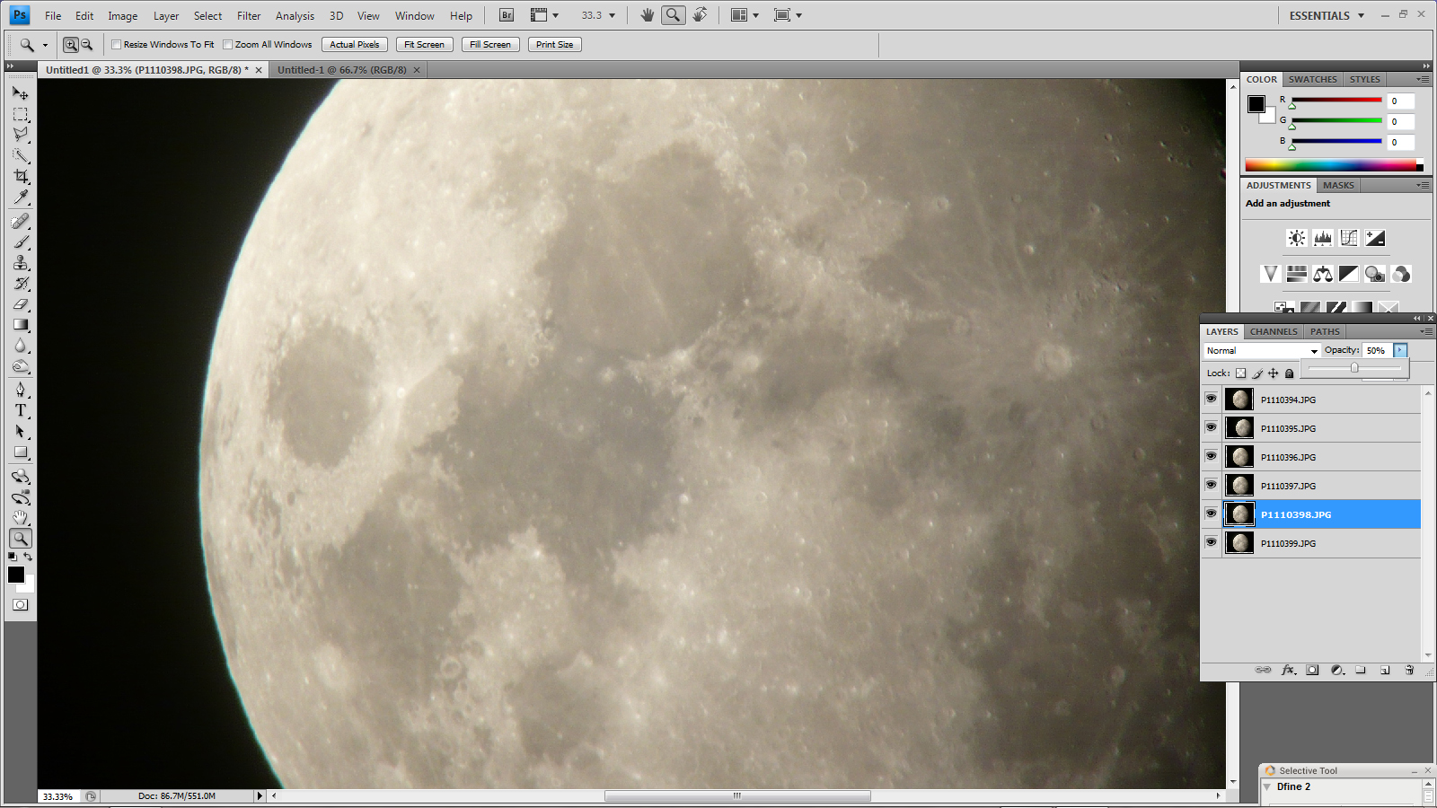
Task: Hide the P1110398.JPG layer
Action: coord(1211,514)
